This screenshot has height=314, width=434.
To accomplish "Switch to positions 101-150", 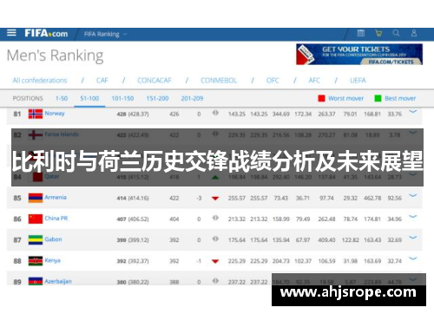I will (x=122, y=99).
